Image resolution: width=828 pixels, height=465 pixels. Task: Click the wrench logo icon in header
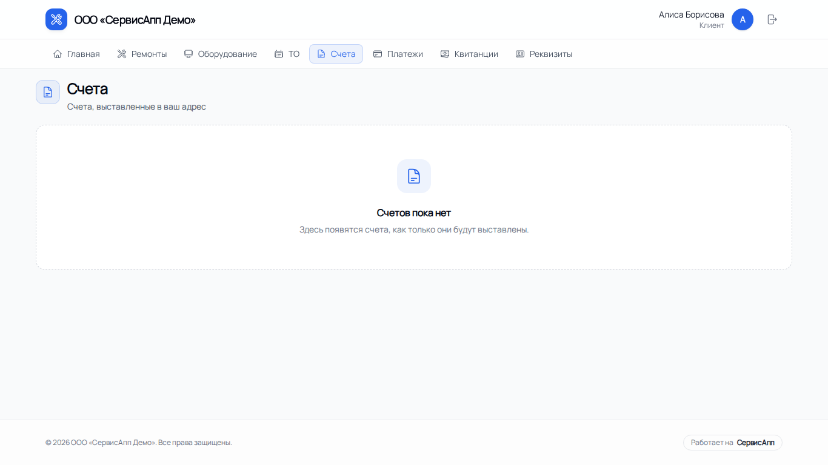point(56,19)
